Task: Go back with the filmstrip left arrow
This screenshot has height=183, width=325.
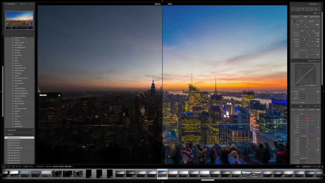Action: pyautogui.click(x=17, y=166)
